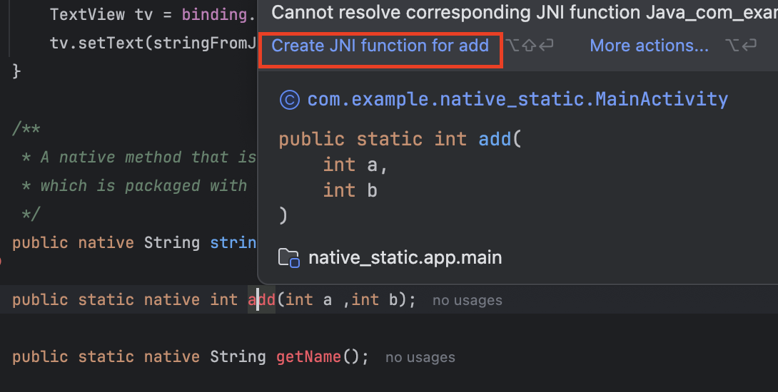
Task: Click the class icon beside MainActivity
Action: point(289,99)
